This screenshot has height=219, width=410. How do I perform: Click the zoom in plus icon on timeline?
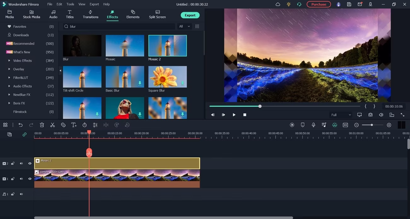(389, 125)
